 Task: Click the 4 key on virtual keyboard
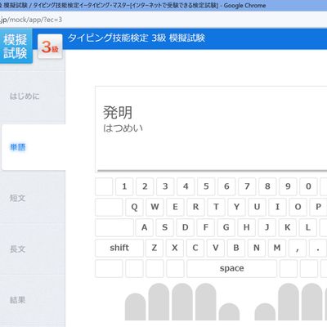(186, 186)
